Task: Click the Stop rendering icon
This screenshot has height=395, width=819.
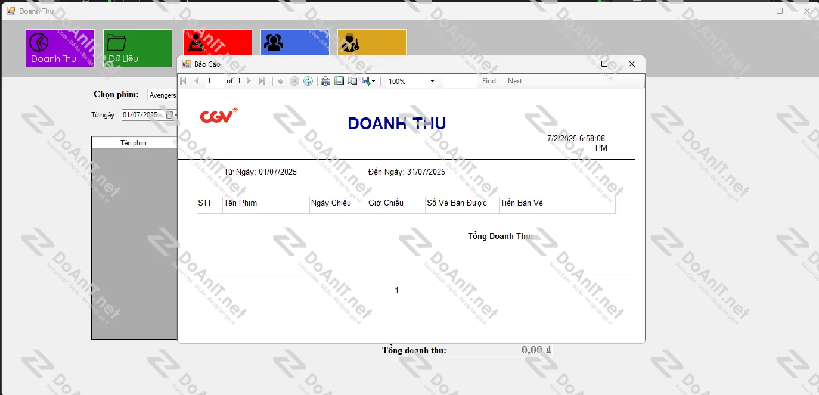Action: (x=294, y=81)
